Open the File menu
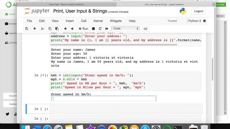Screen dimensions: 230x129 [29, 21]
